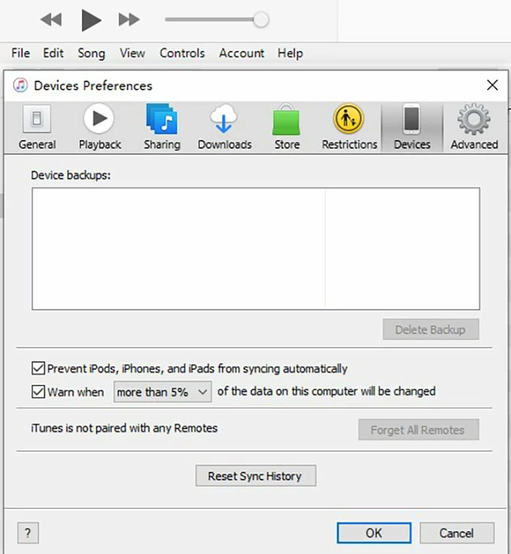The height and width of the screenshot is (554, 511).
Task: Click the volume slider knob
Action: point(261,20)
